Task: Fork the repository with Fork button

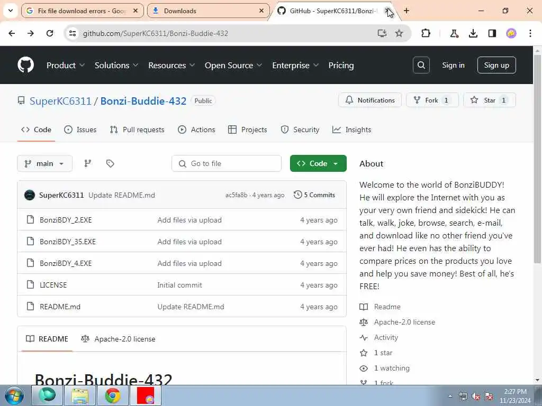Action: click(x=432, y=100)
